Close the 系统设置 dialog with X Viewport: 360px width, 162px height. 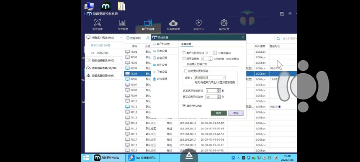click(243, 37)
